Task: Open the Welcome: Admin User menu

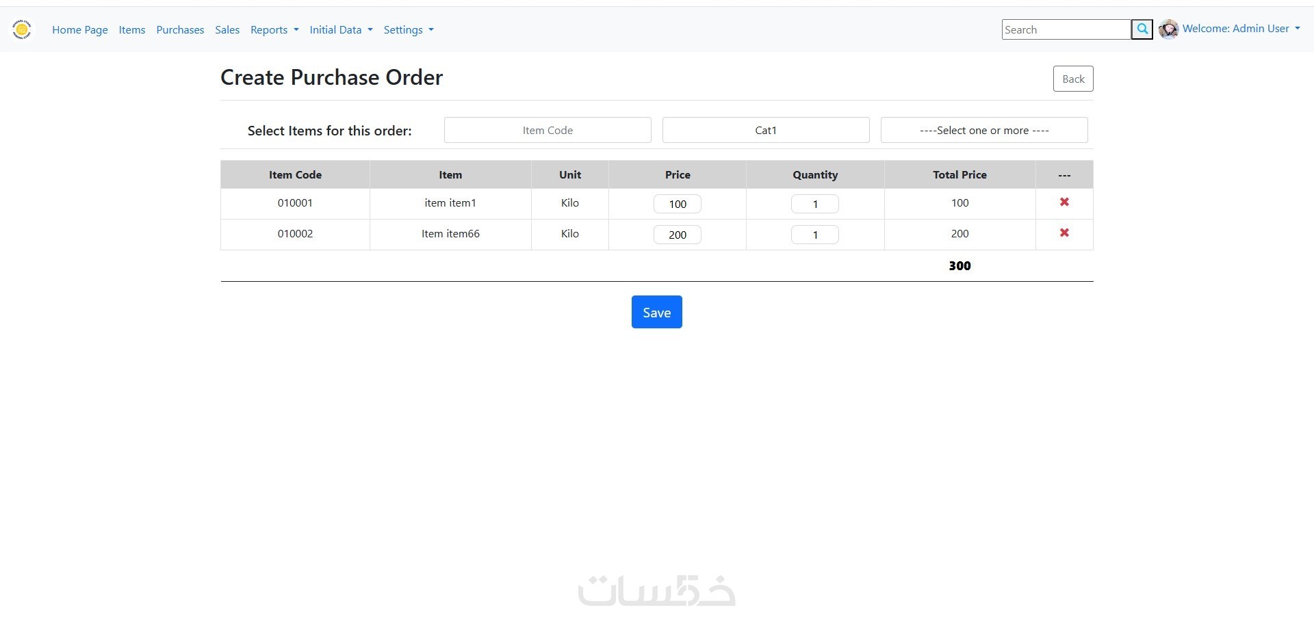Action: coord(1241,29)
